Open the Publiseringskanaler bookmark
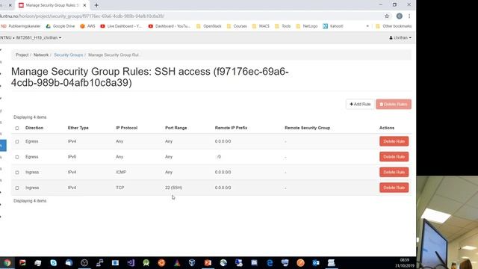Screen dimensions: 478x269 pyautogui.click(x=21, y=26)
